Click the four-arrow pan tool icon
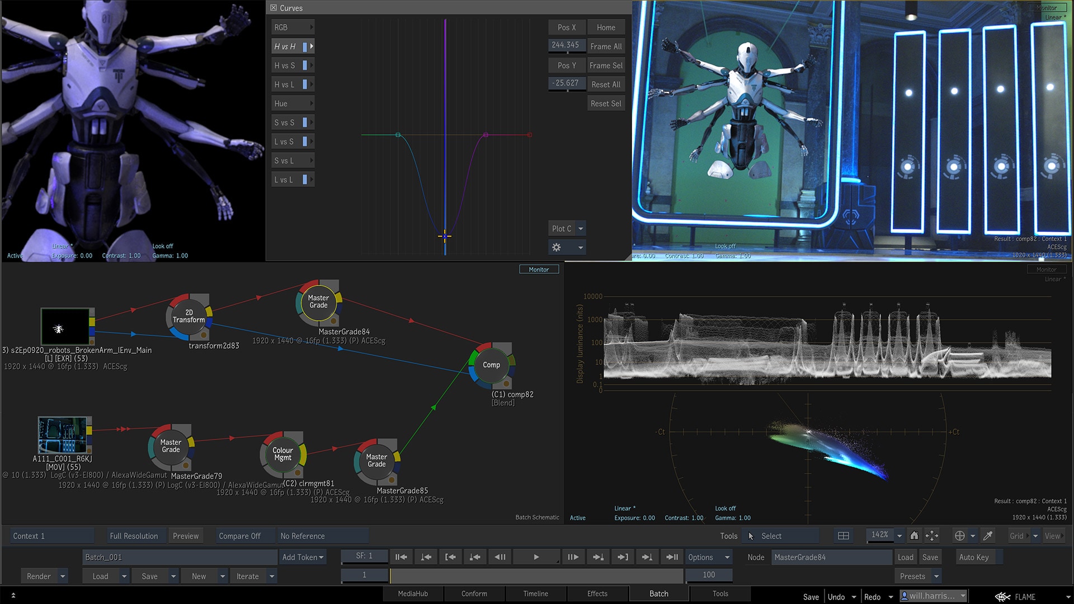 click(x=932, y=536)
